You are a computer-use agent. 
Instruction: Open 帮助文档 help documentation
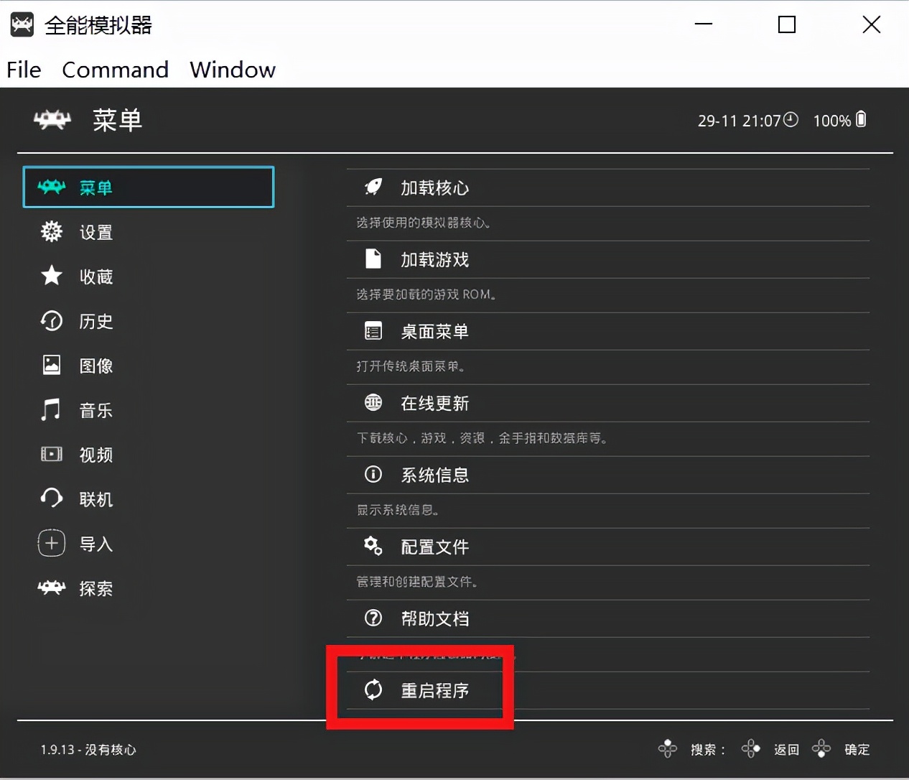pos(434,618)
